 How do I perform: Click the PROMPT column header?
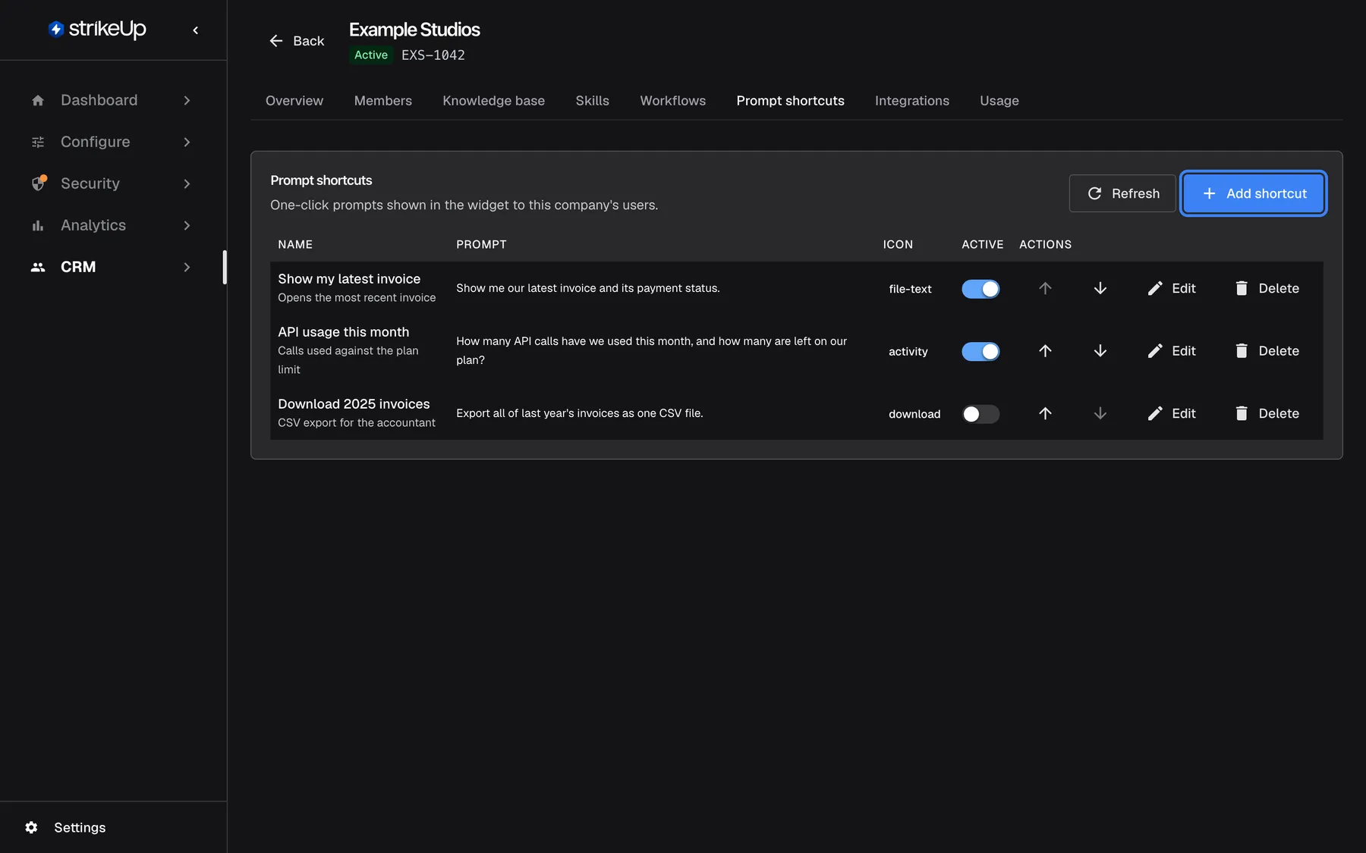[x=481, y=244]
